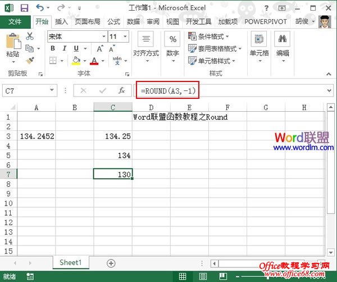Toggle Italic formatting
The image size is (337, 282).
coord(65,48)
